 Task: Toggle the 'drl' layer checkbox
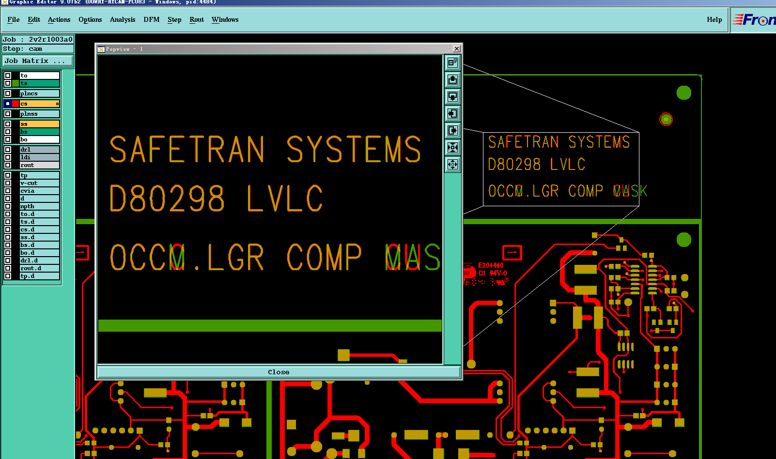tap(8, 150)
